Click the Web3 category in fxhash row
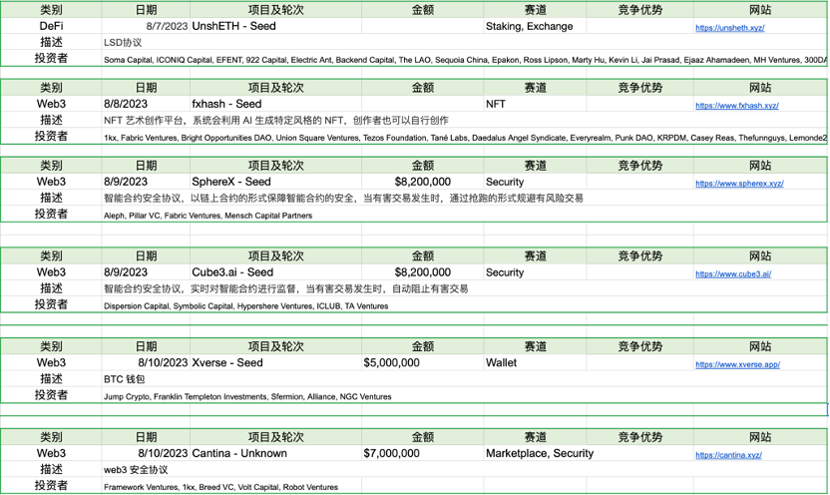 point(51,104)
